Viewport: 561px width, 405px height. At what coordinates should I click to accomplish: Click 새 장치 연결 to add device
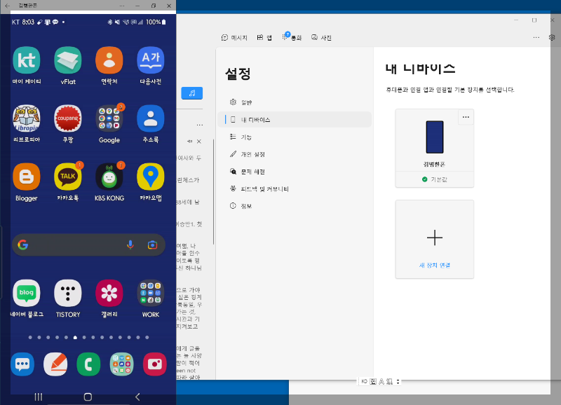(434, 239)
